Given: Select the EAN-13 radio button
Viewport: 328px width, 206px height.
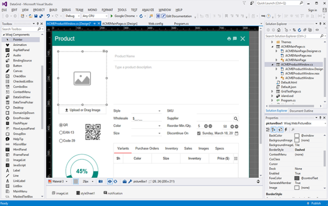Looking at the screenshot, I should point(61,132).
